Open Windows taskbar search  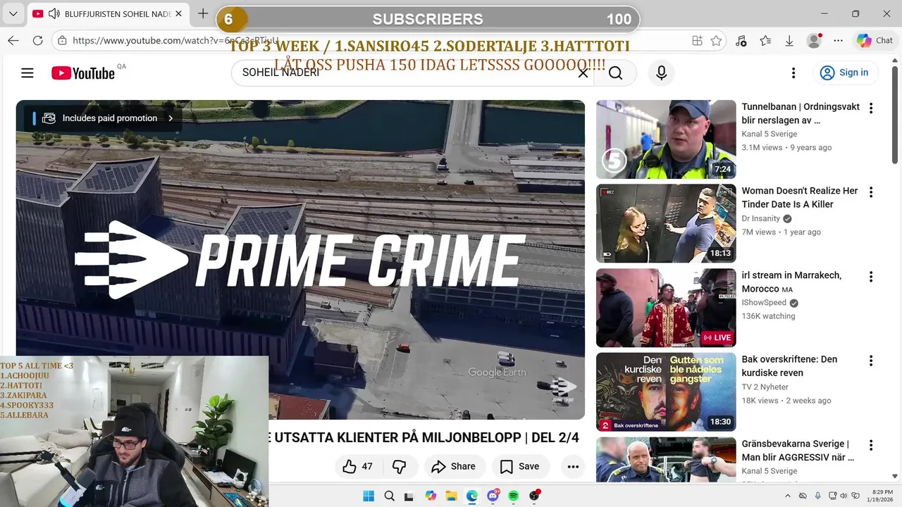click(390, 496)
